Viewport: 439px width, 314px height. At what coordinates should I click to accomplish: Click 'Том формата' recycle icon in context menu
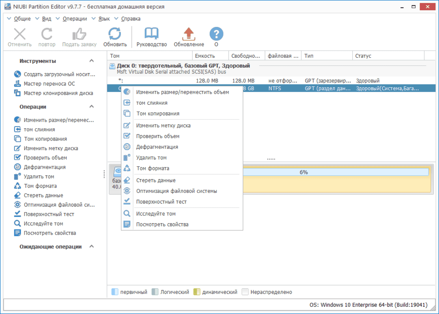(127, 168)
